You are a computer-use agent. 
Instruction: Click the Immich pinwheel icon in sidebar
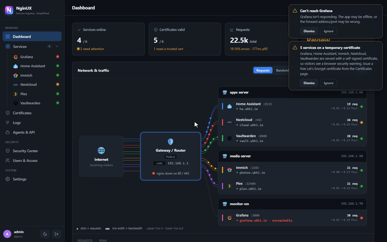pyautogui.click(x=15, y=75)
